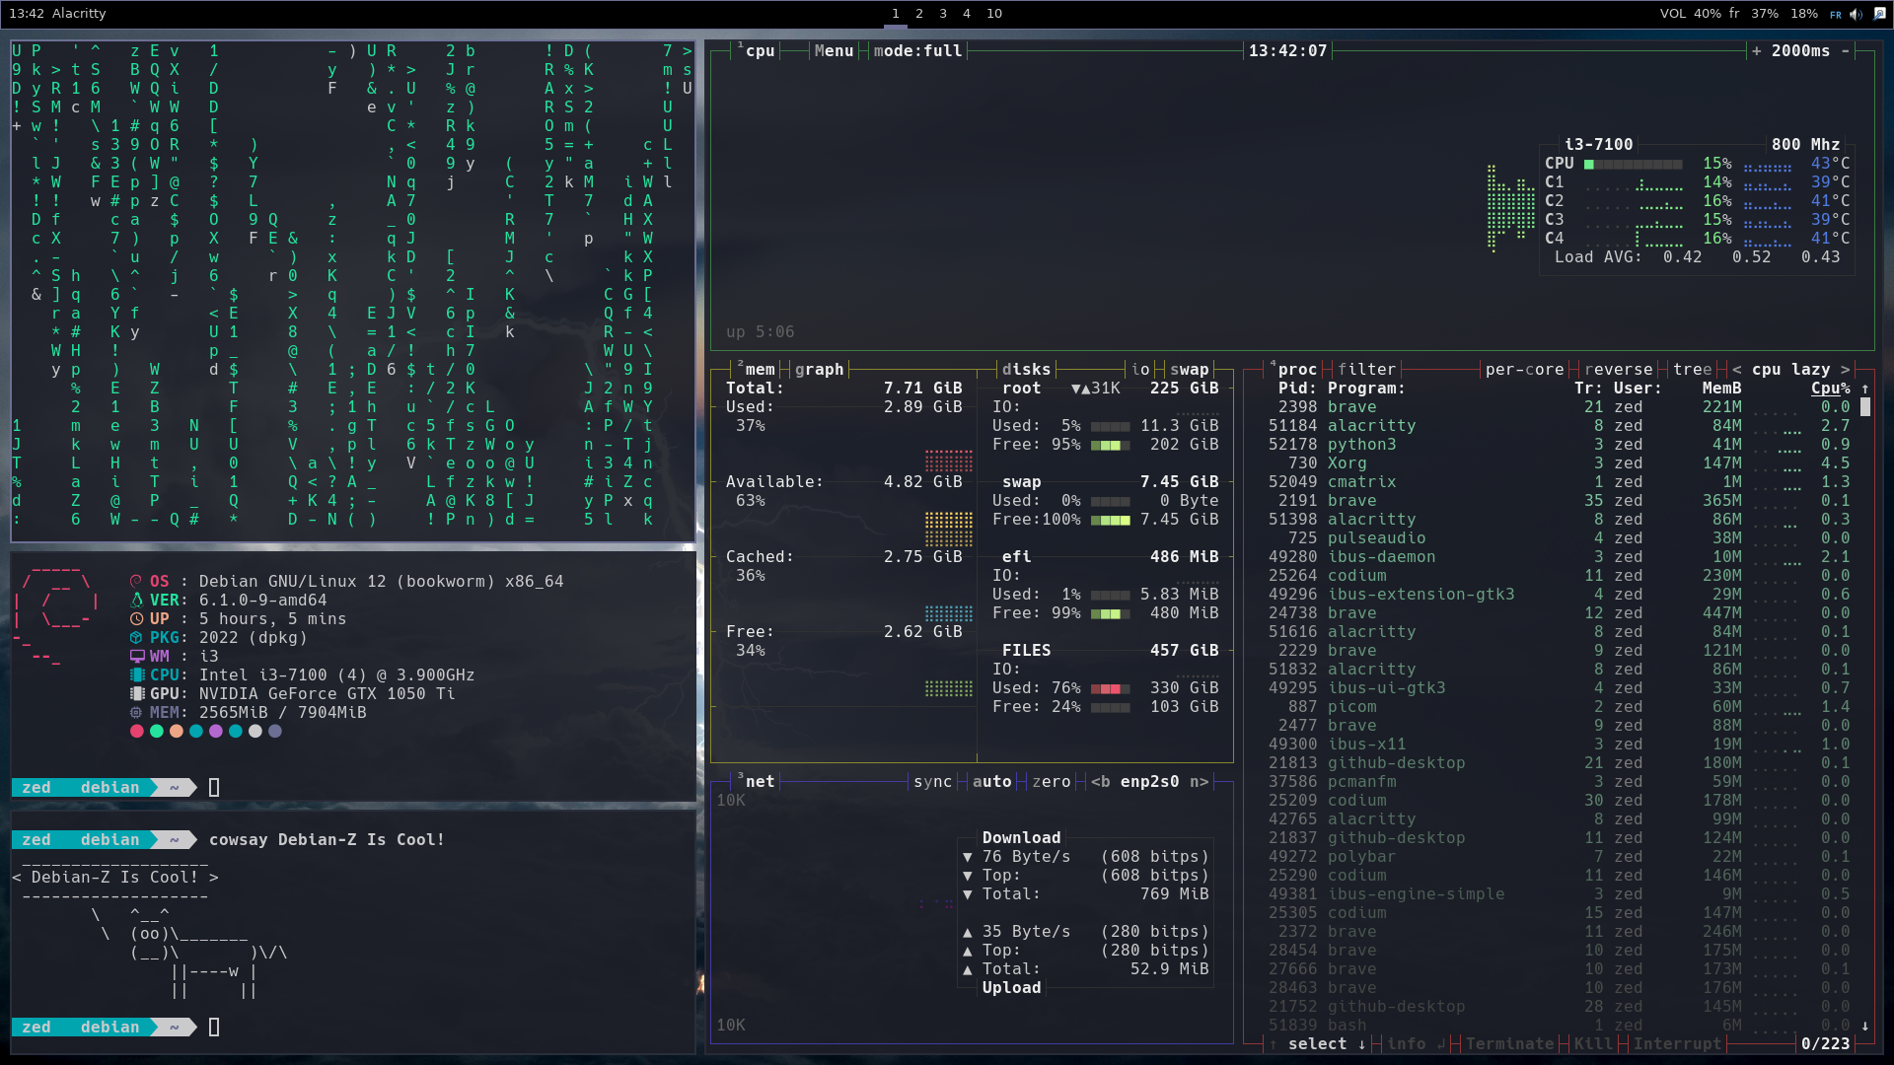
Task: Enable auto scaling in the net panel
Action: [993, 781]
